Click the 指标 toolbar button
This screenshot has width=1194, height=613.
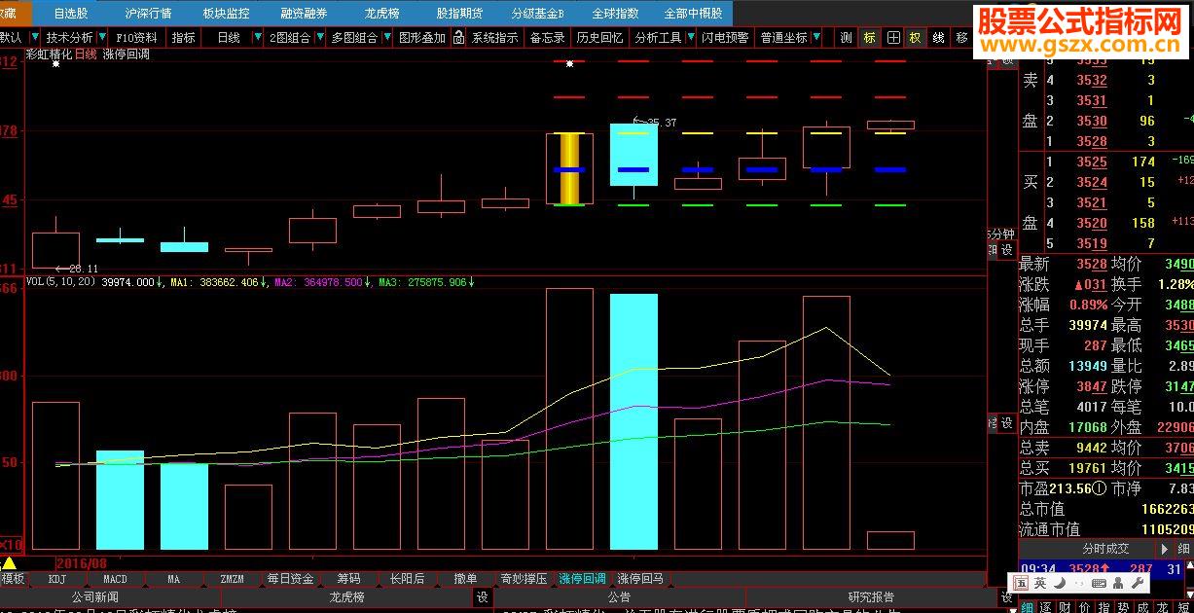click(183, 38)
